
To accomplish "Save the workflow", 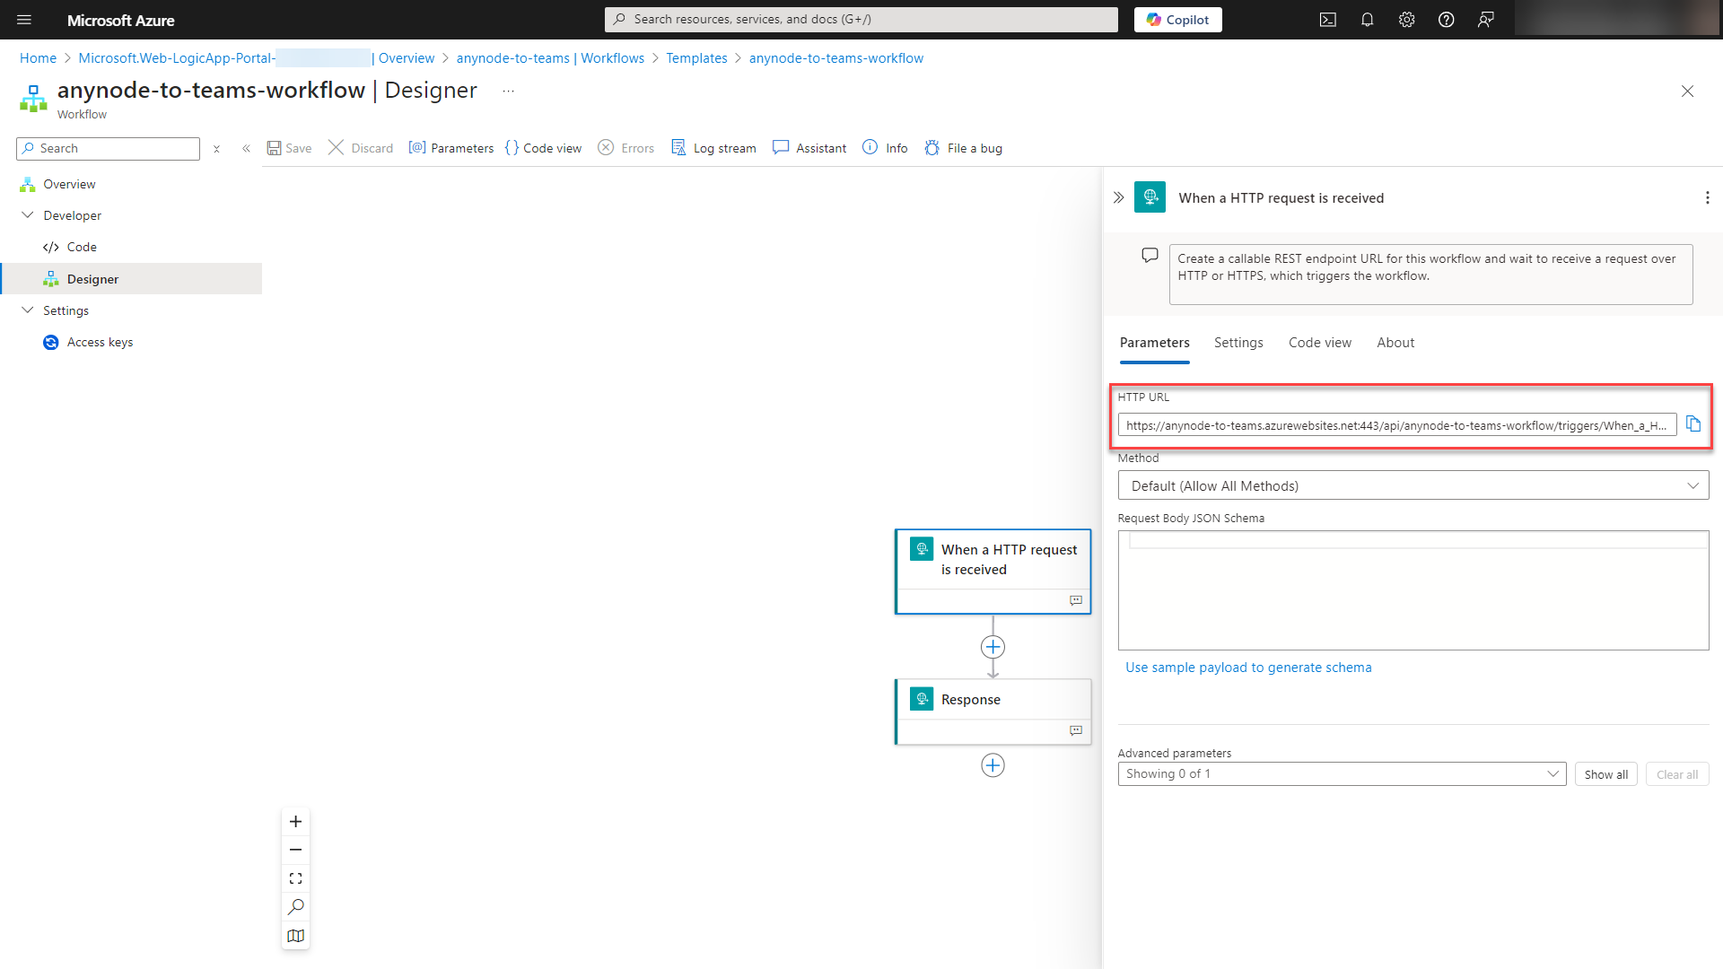I will point(289,148).
